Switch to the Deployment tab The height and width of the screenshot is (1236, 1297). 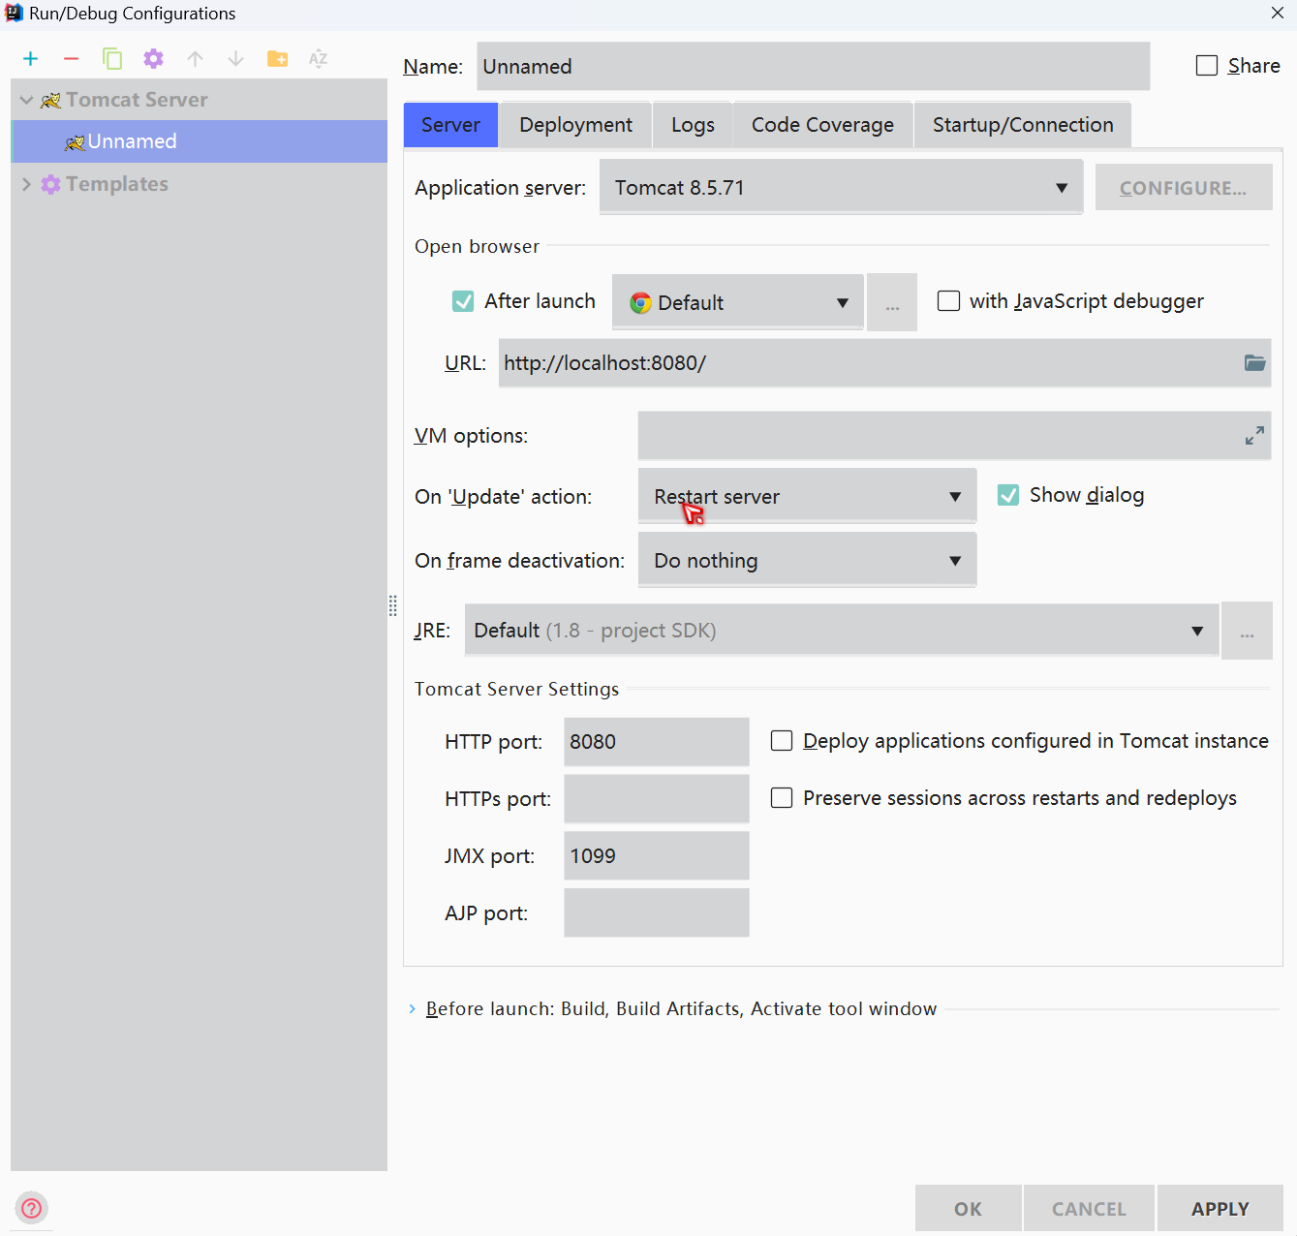[x=575, y=125]
